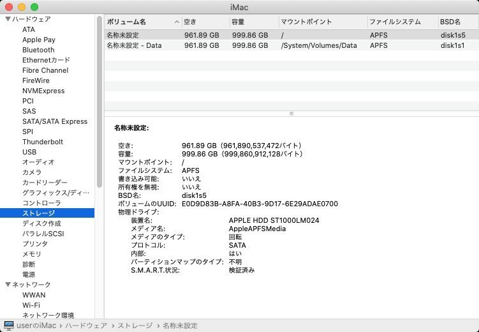Click the split pane divider handle
This screenshot has width=479, height=332.
pyautogui.click(x=291, y=114)
